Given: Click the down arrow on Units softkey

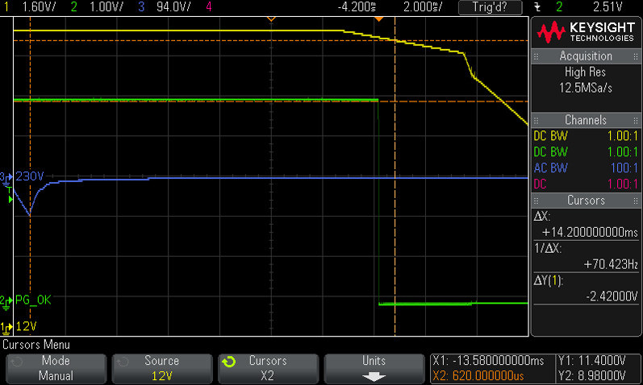Looking at the screenshot, I should (374, 376).
